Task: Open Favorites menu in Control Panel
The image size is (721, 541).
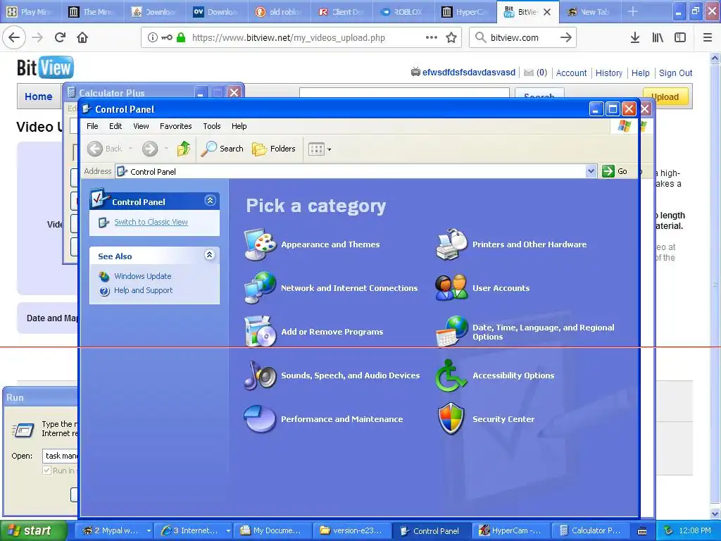Action: tap(175, 126)
